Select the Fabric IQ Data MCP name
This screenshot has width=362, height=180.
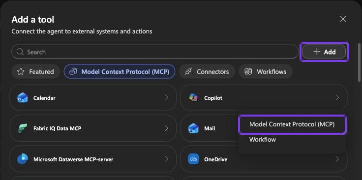(57, 128)
